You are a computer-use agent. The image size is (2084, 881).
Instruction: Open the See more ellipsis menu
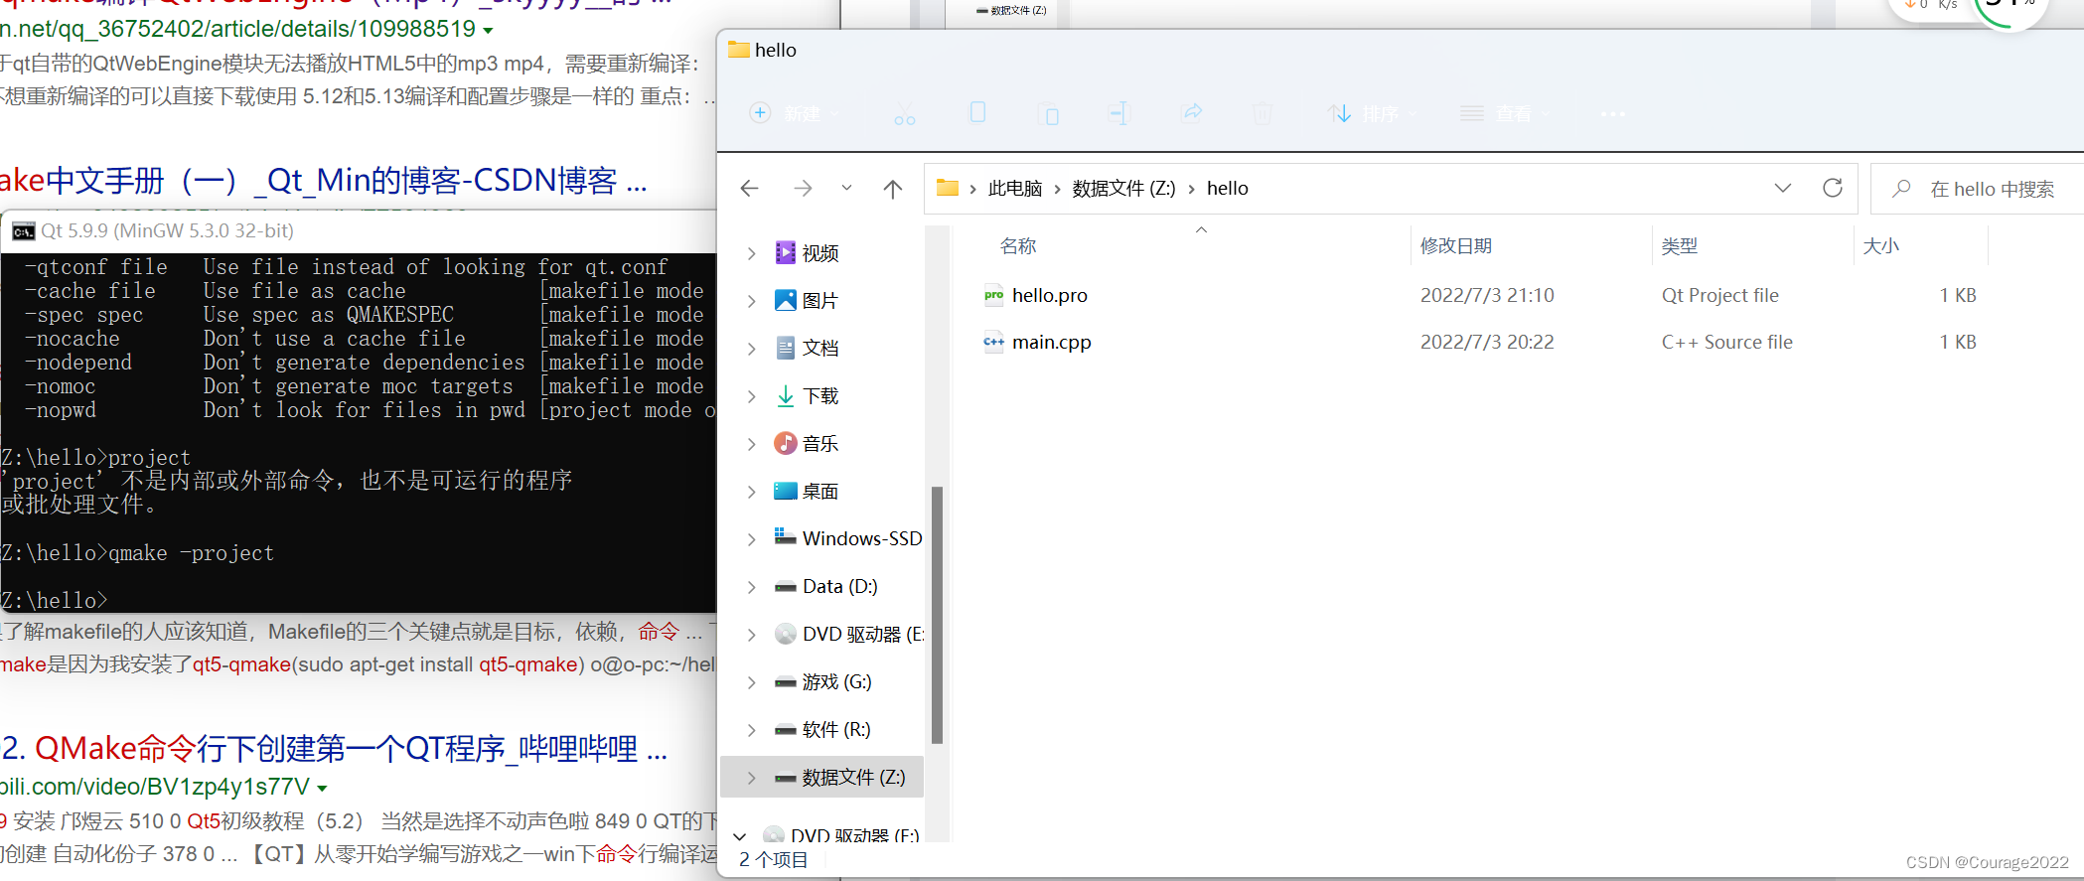1613,114
